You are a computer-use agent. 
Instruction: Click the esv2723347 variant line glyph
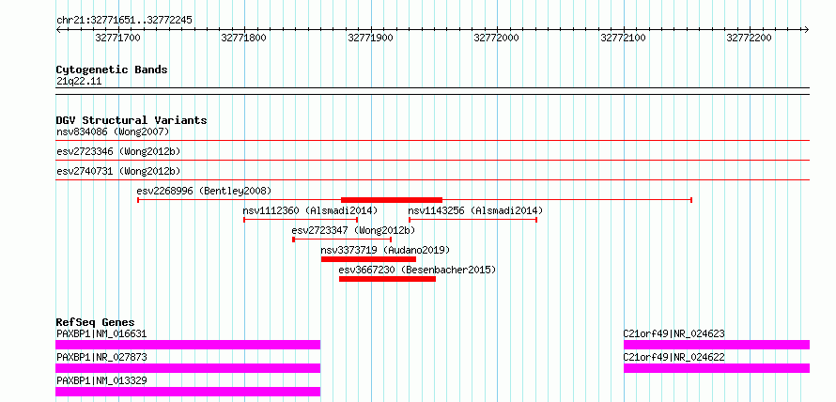click(342, 240)
